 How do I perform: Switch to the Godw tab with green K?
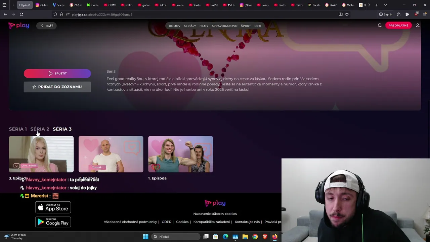coord(92,5)
